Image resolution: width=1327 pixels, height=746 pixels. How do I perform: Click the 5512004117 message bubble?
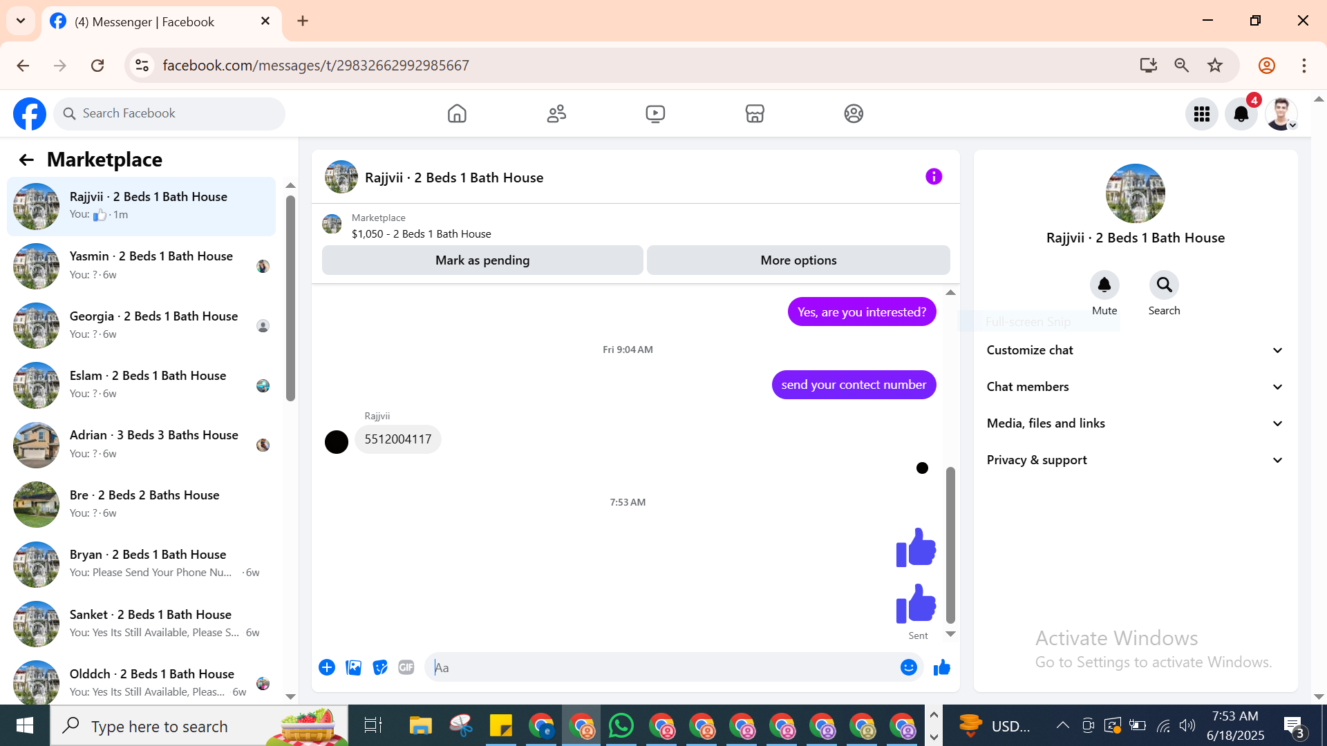[398, 439]
